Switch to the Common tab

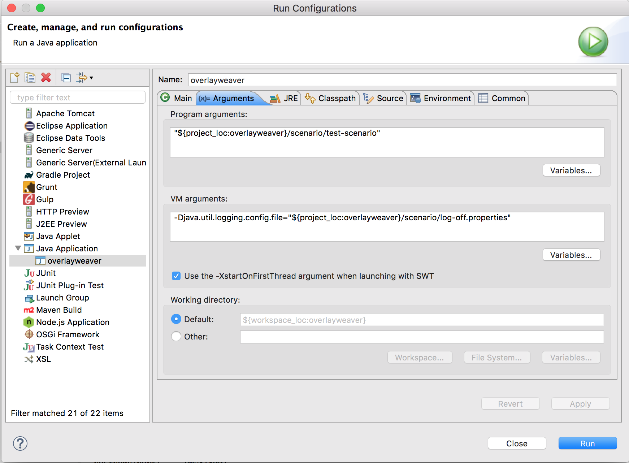pos(502,98)
